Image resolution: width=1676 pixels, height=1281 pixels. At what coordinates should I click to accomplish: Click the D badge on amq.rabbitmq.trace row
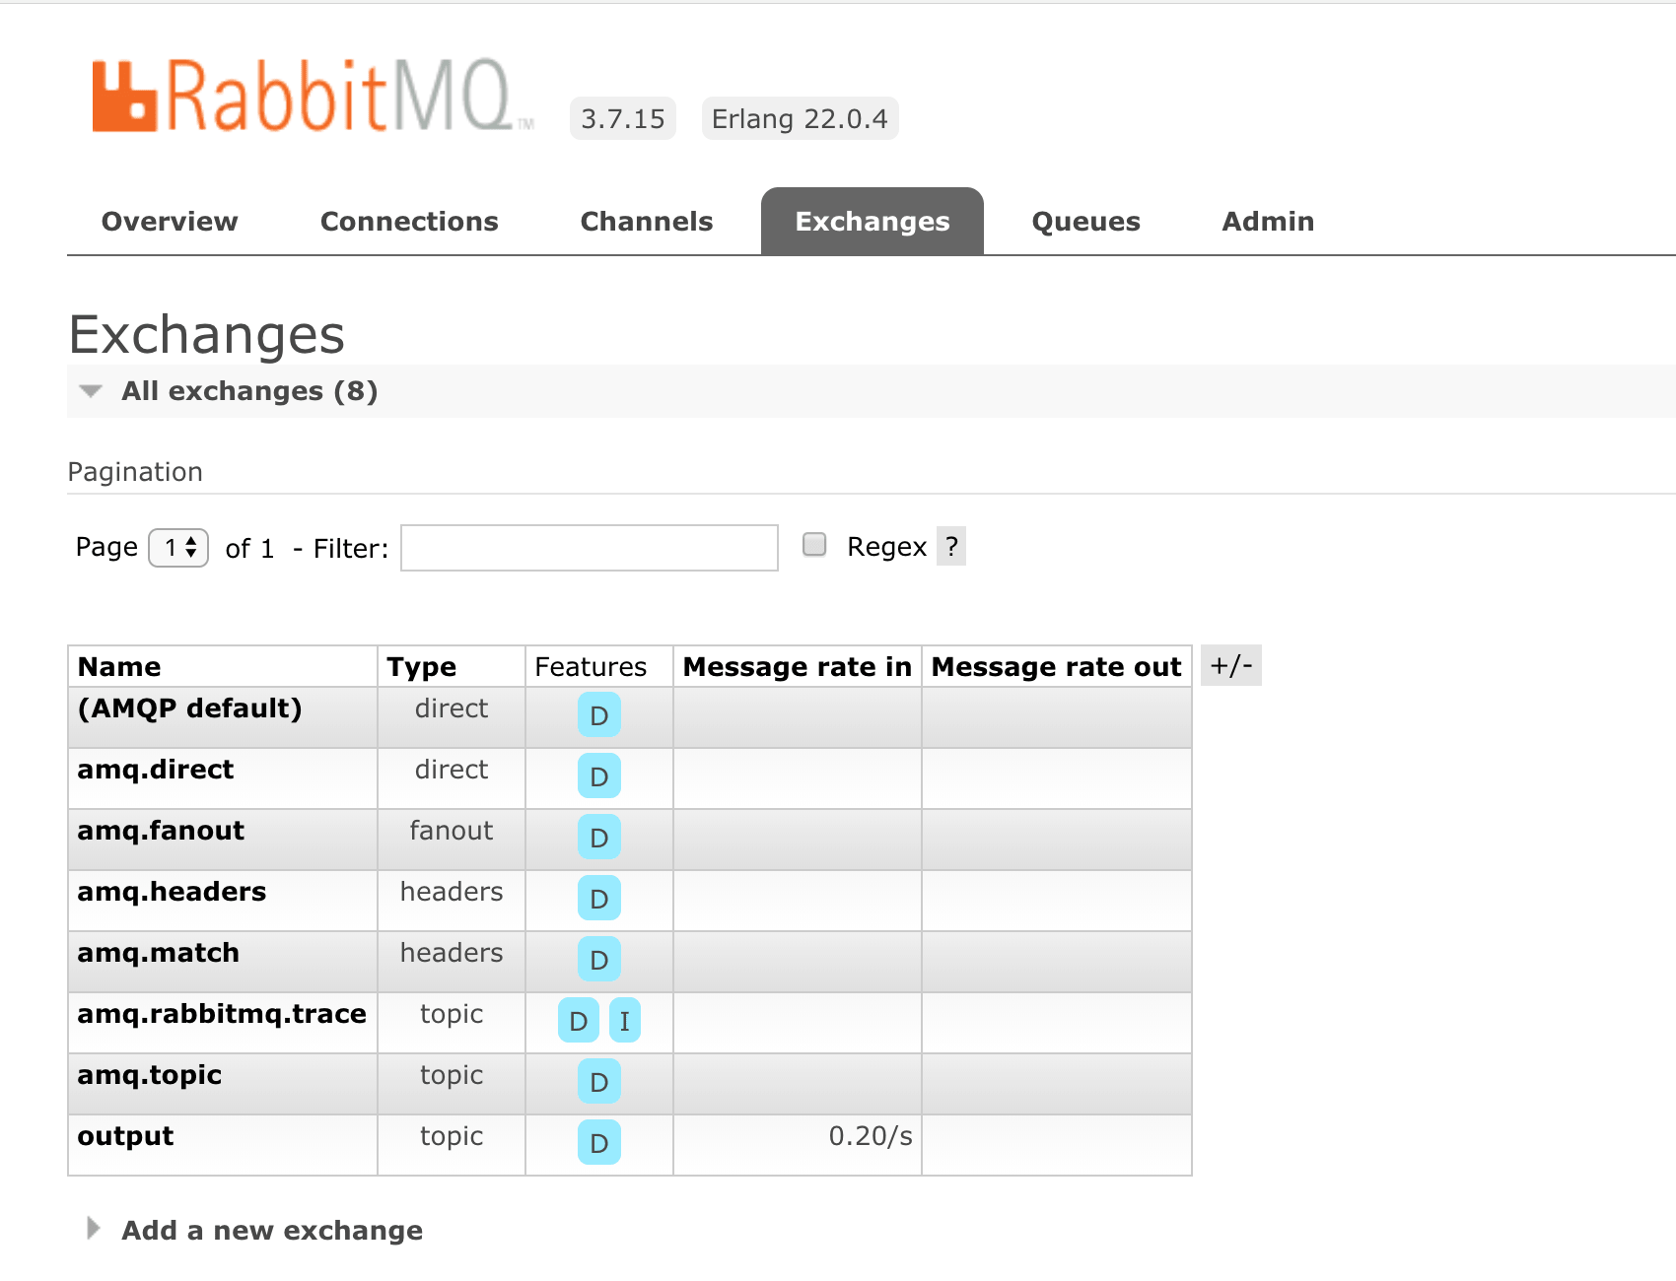579,1021
